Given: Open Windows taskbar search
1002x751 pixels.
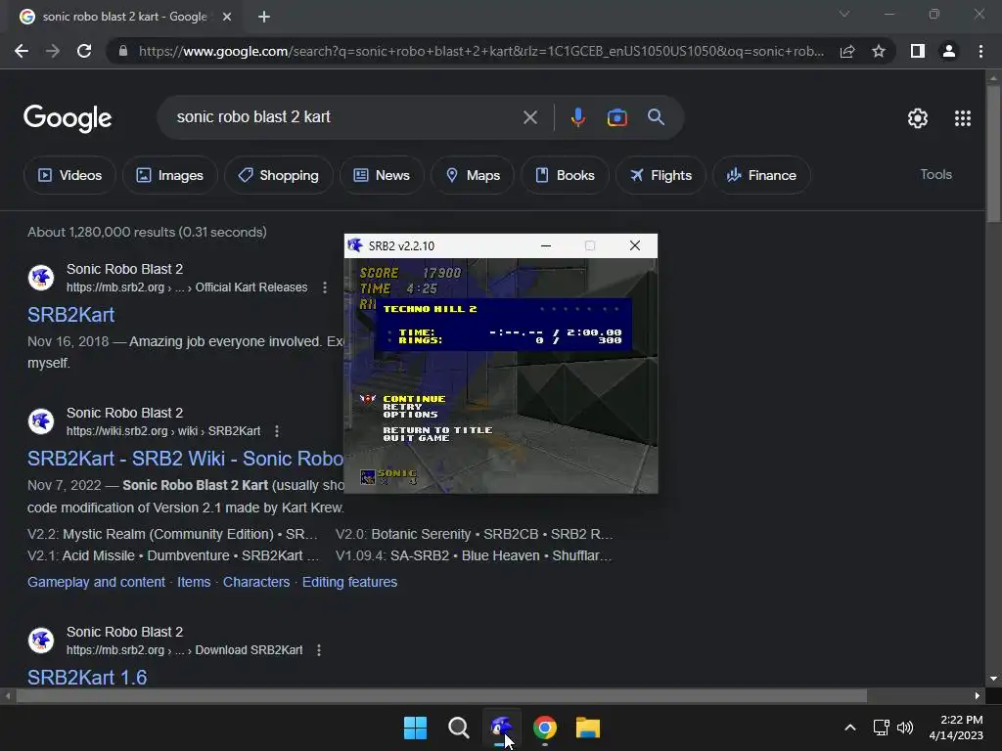Looking at the screenshot, I should [x=458, y=728].
